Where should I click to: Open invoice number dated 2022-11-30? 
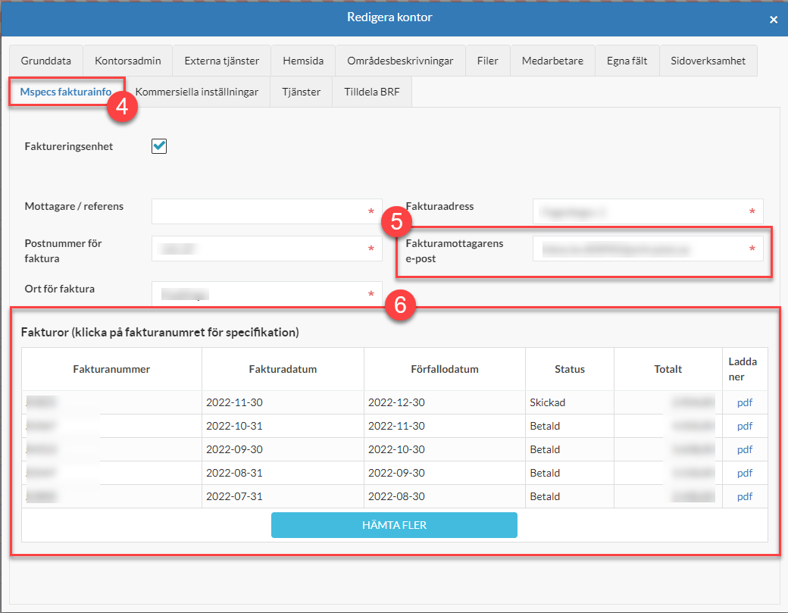(x=41, y=402)
